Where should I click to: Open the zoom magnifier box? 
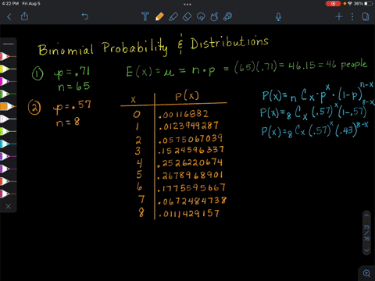tap(366, 273)
